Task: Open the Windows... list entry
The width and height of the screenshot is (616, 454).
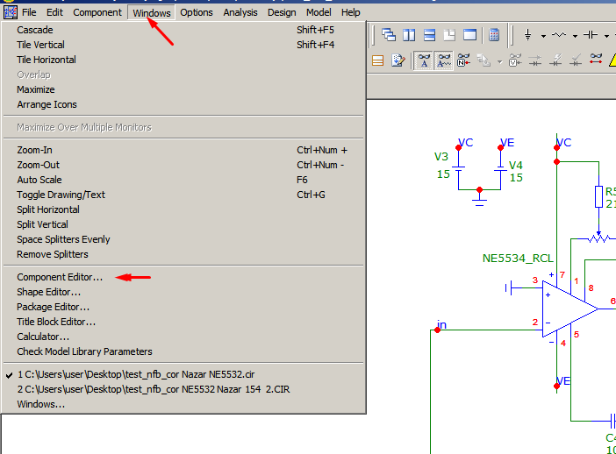Action: [183, 404]
